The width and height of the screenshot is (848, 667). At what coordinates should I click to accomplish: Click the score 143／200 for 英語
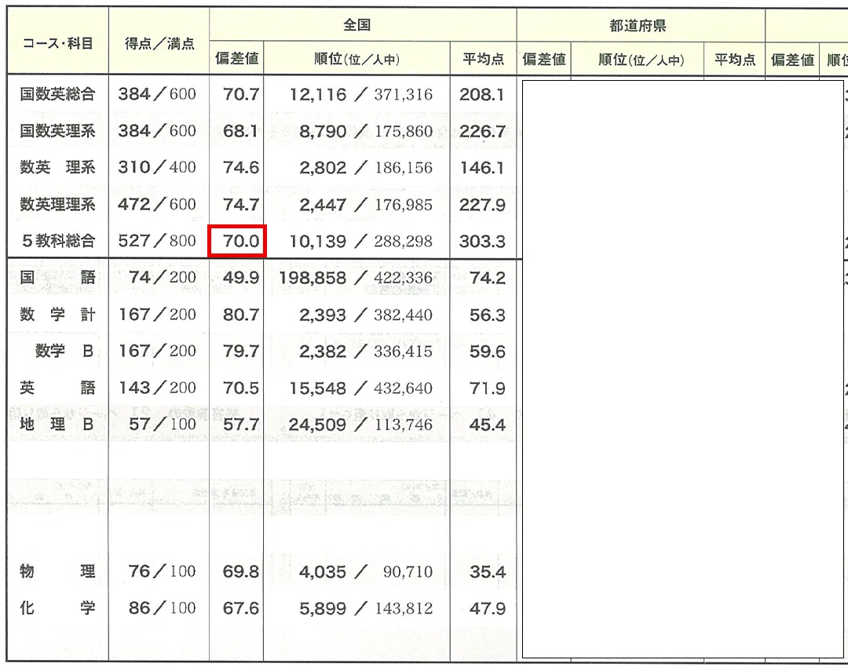click(157, 388)
